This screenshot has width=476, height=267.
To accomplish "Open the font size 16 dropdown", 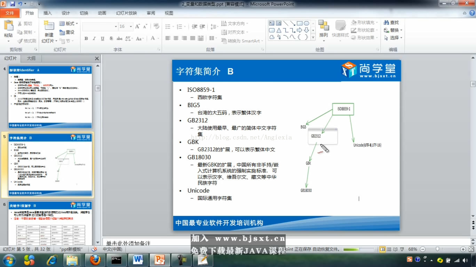I will coord(131,26).
